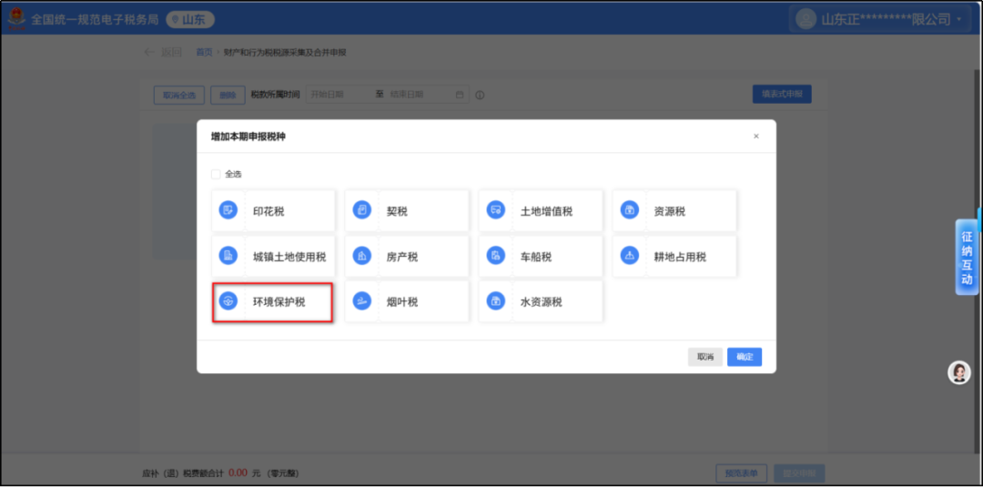Click the 土地增值税 tax icon

point(496,210)
